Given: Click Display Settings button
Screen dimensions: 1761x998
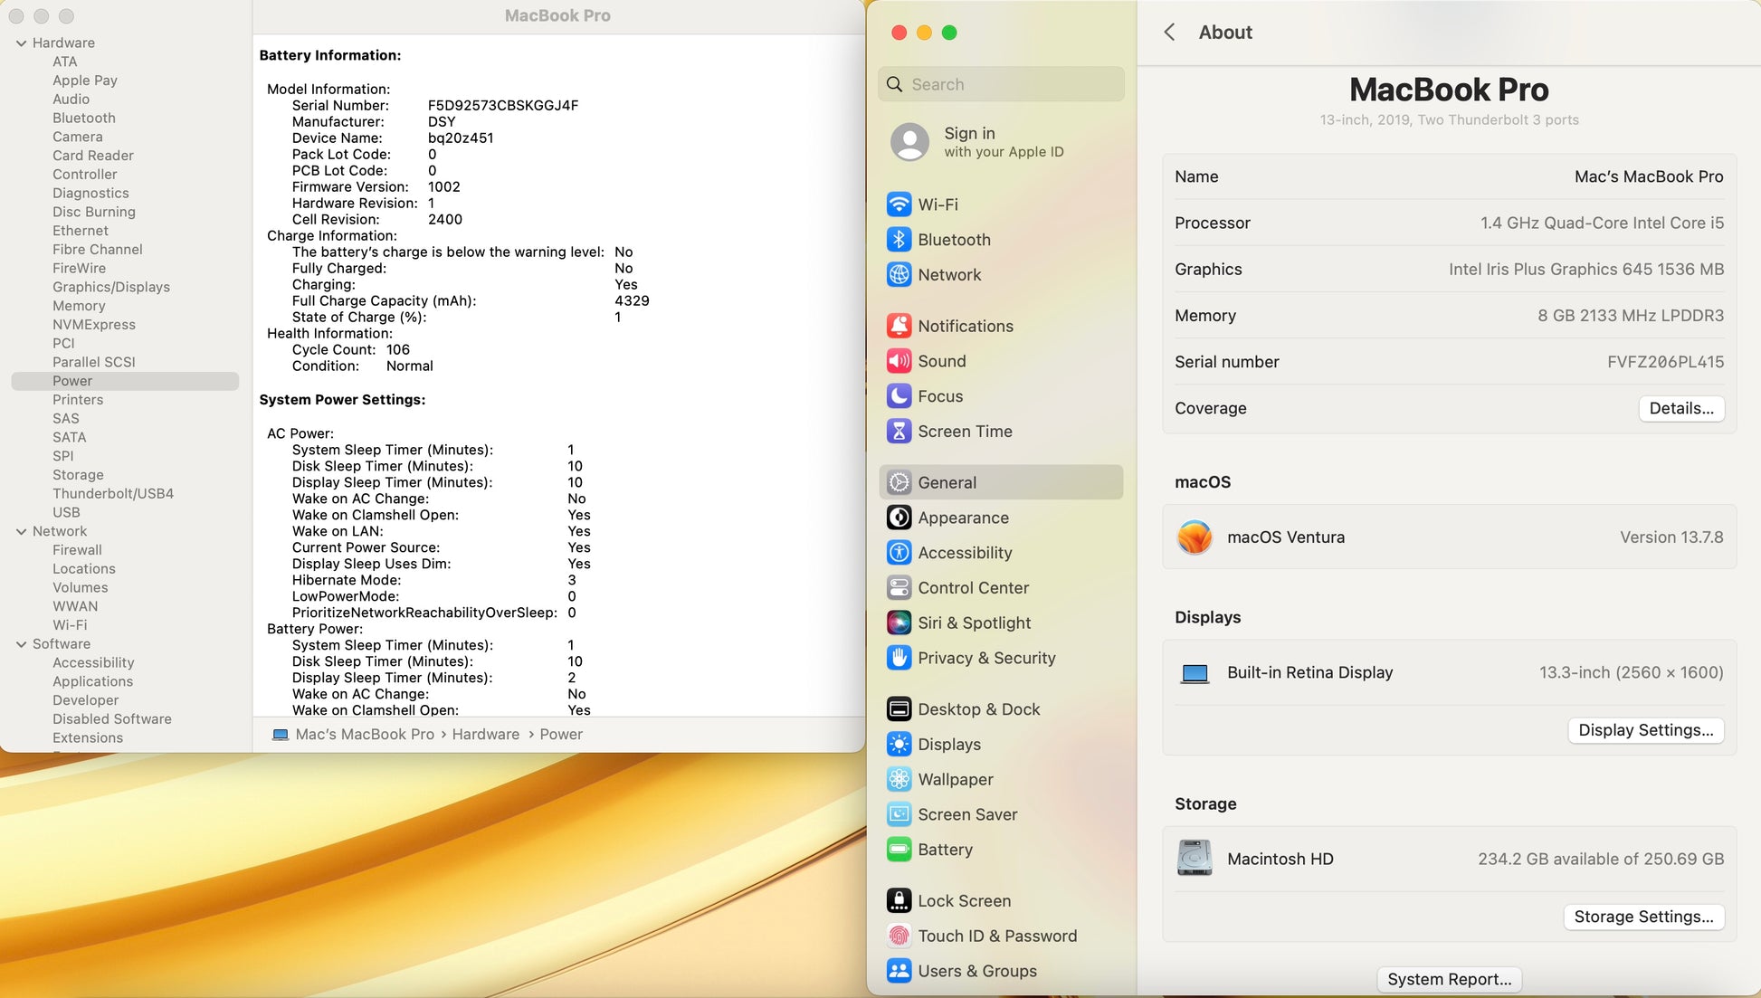Looking at the screenshot, I should (x=1645, y=730).
